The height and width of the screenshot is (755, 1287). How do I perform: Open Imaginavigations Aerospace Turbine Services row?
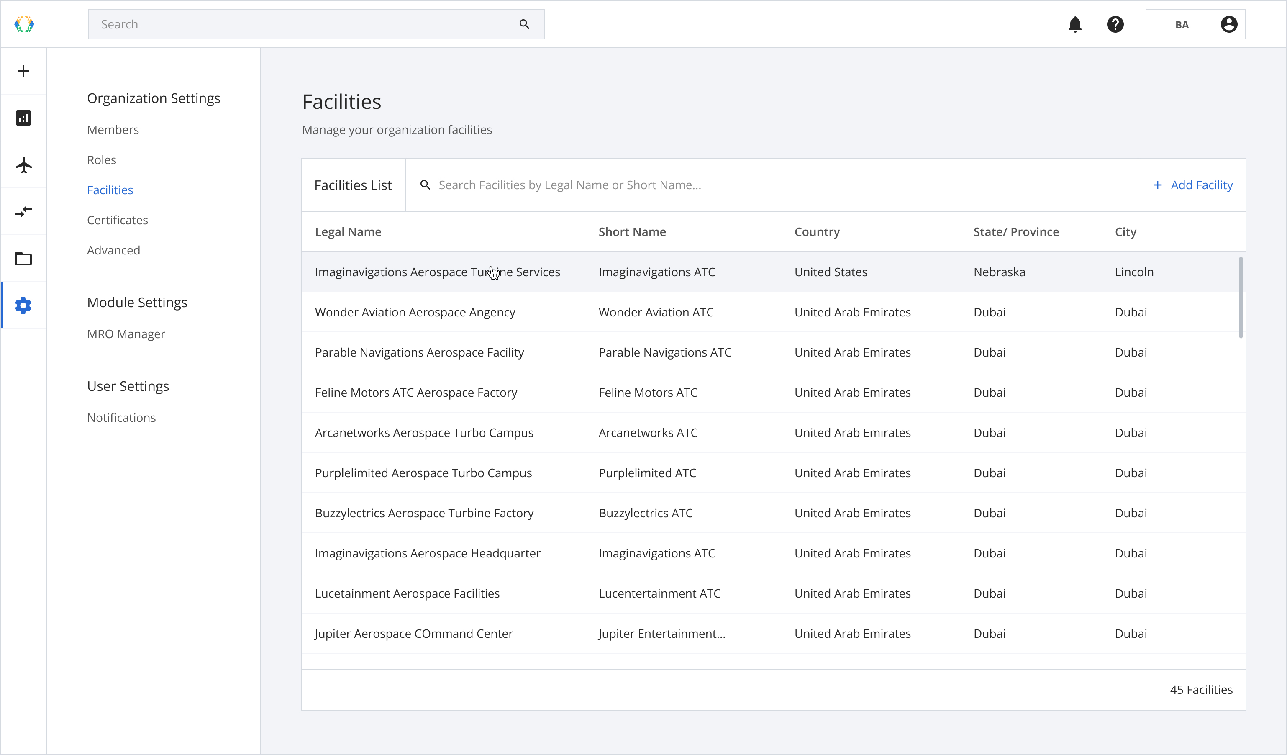[x=773, y=272]
